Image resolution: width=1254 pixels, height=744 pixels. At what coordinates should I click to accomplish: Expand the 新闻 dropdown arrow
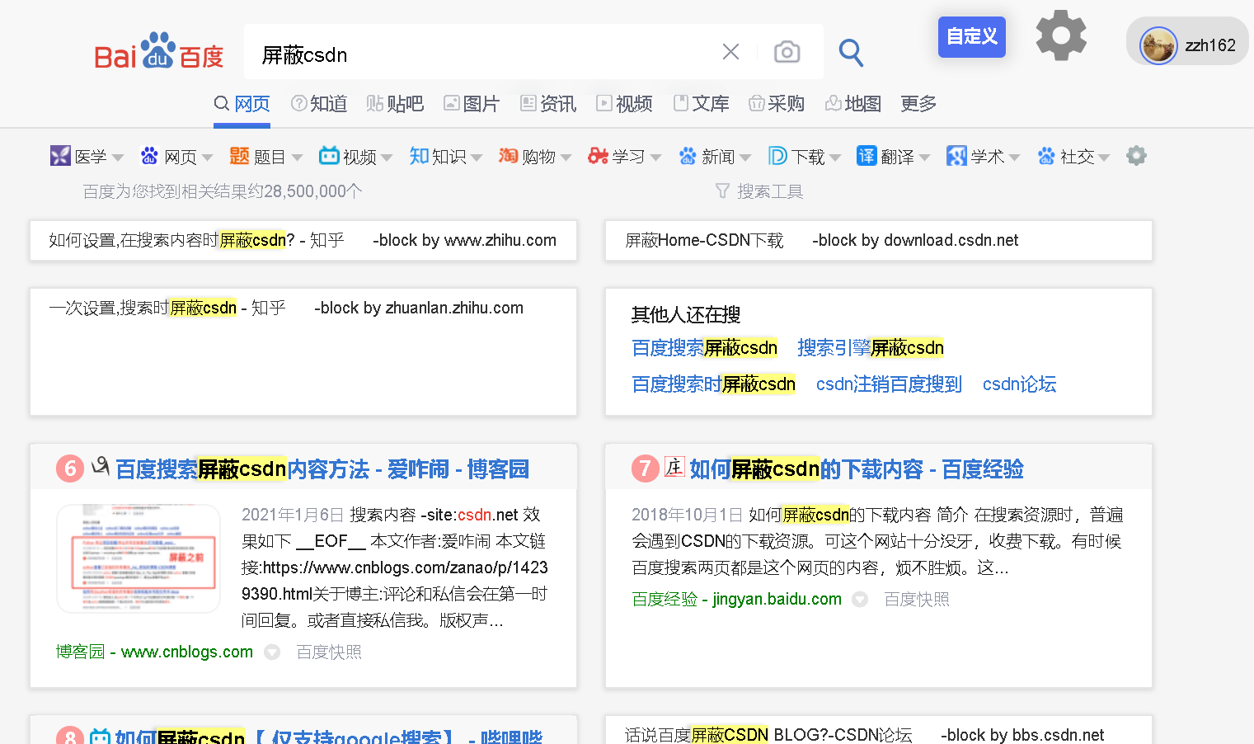click(x=745, y=158)
